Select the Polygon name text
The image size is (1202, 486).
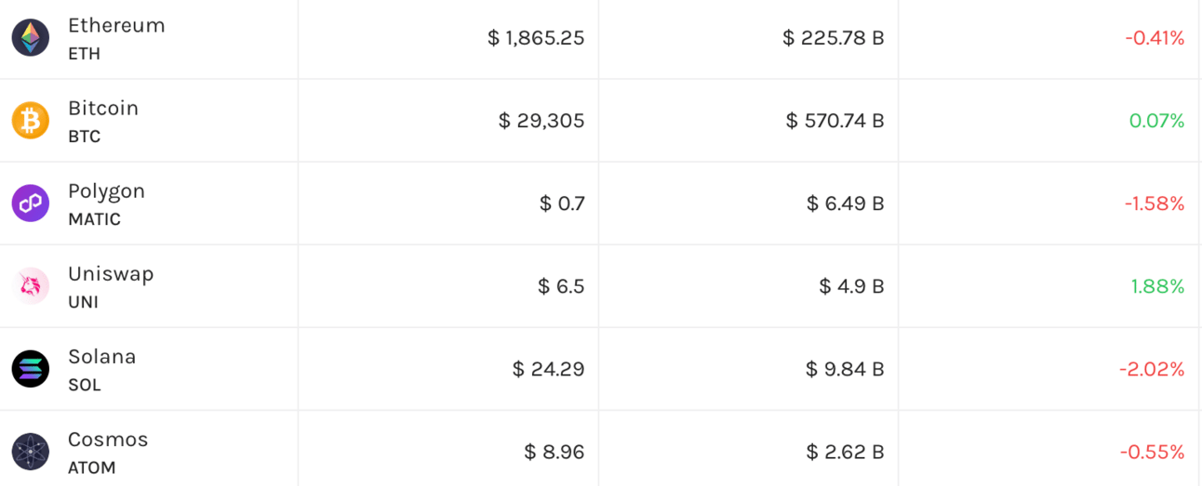pyautogui.click(x=106, y=191)
